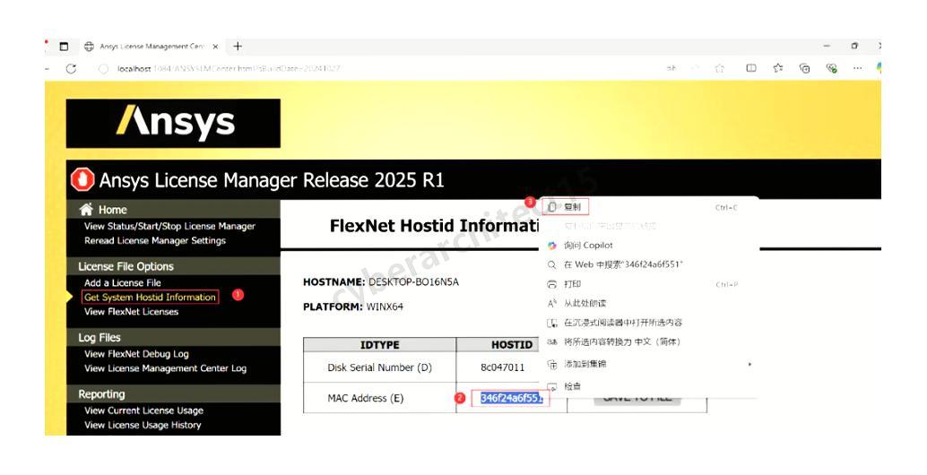The height and width of the screenshot is (475, 927).
Task: Click the split screen icon in toolbar
Action: click(x=751, y=68)
